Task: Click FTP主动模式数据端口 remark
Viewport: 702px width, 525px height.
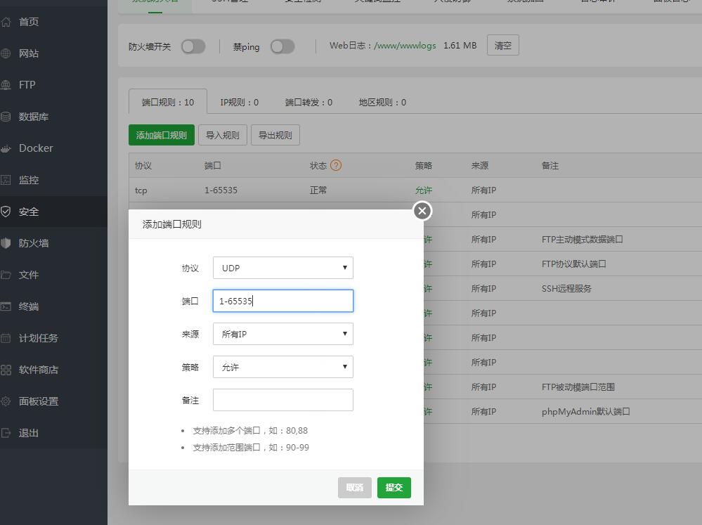Action: pyautogui.click(x=582, y=239)
